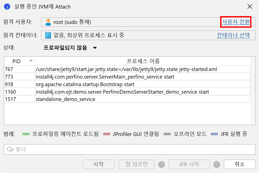The height and width of the screenshot is (173, 259).
Task: Open help icon next to 힙 덤프만
Action: click(161, 164)
